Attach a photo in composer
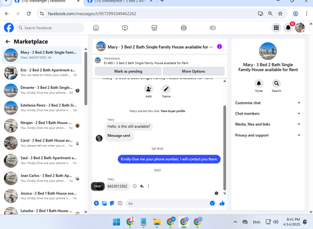 tap(105, 203)
